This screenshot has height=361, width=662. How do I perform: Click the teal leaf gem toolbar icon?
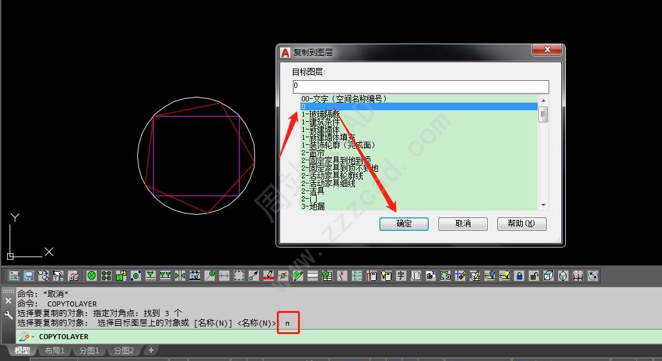(x=563, y=276)
